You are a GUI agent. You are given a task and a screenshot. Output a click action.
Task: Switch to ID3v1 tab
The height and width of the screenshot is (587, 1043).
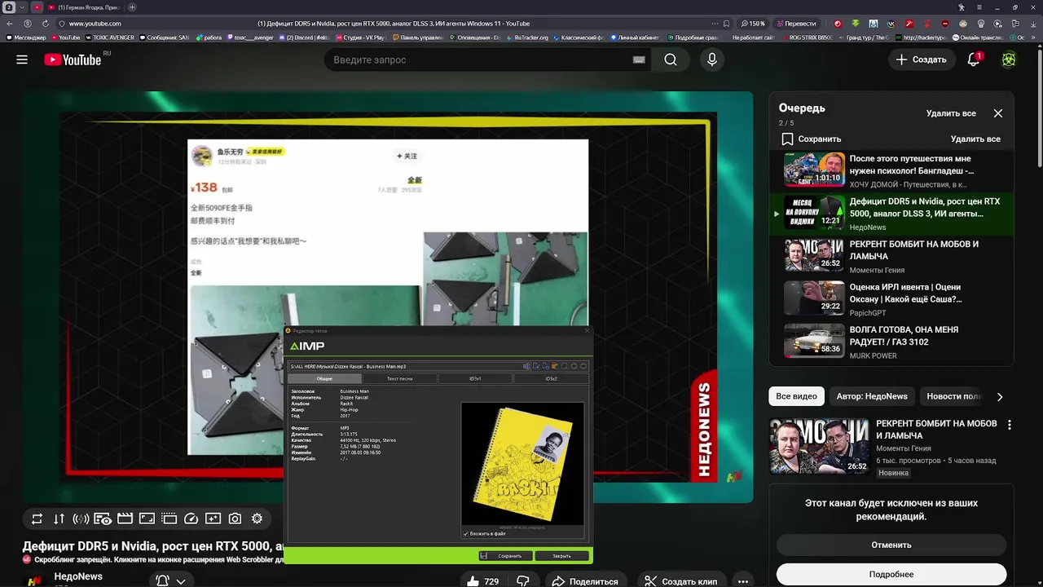pos(475,378)
